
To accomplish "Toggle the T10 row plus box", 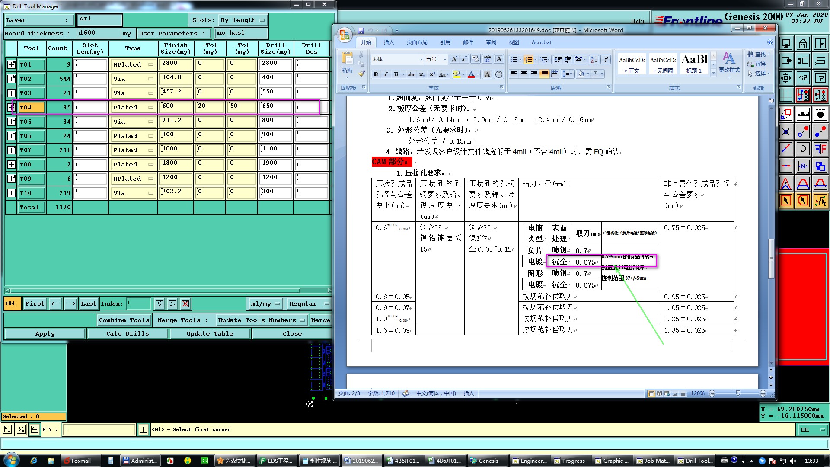I will [x=11, y=193].
